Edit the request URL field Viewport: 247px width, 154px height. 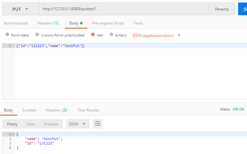pos(124,9)
